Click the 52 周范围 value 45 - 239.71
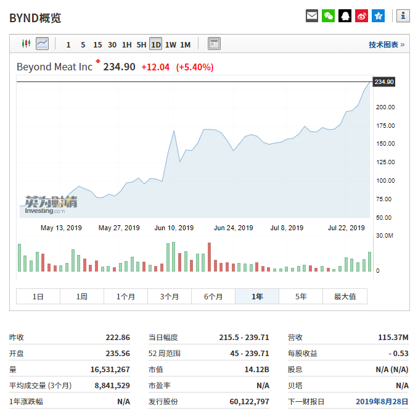Viewport: 418px width, 416px height. click(x=250, y=353)
